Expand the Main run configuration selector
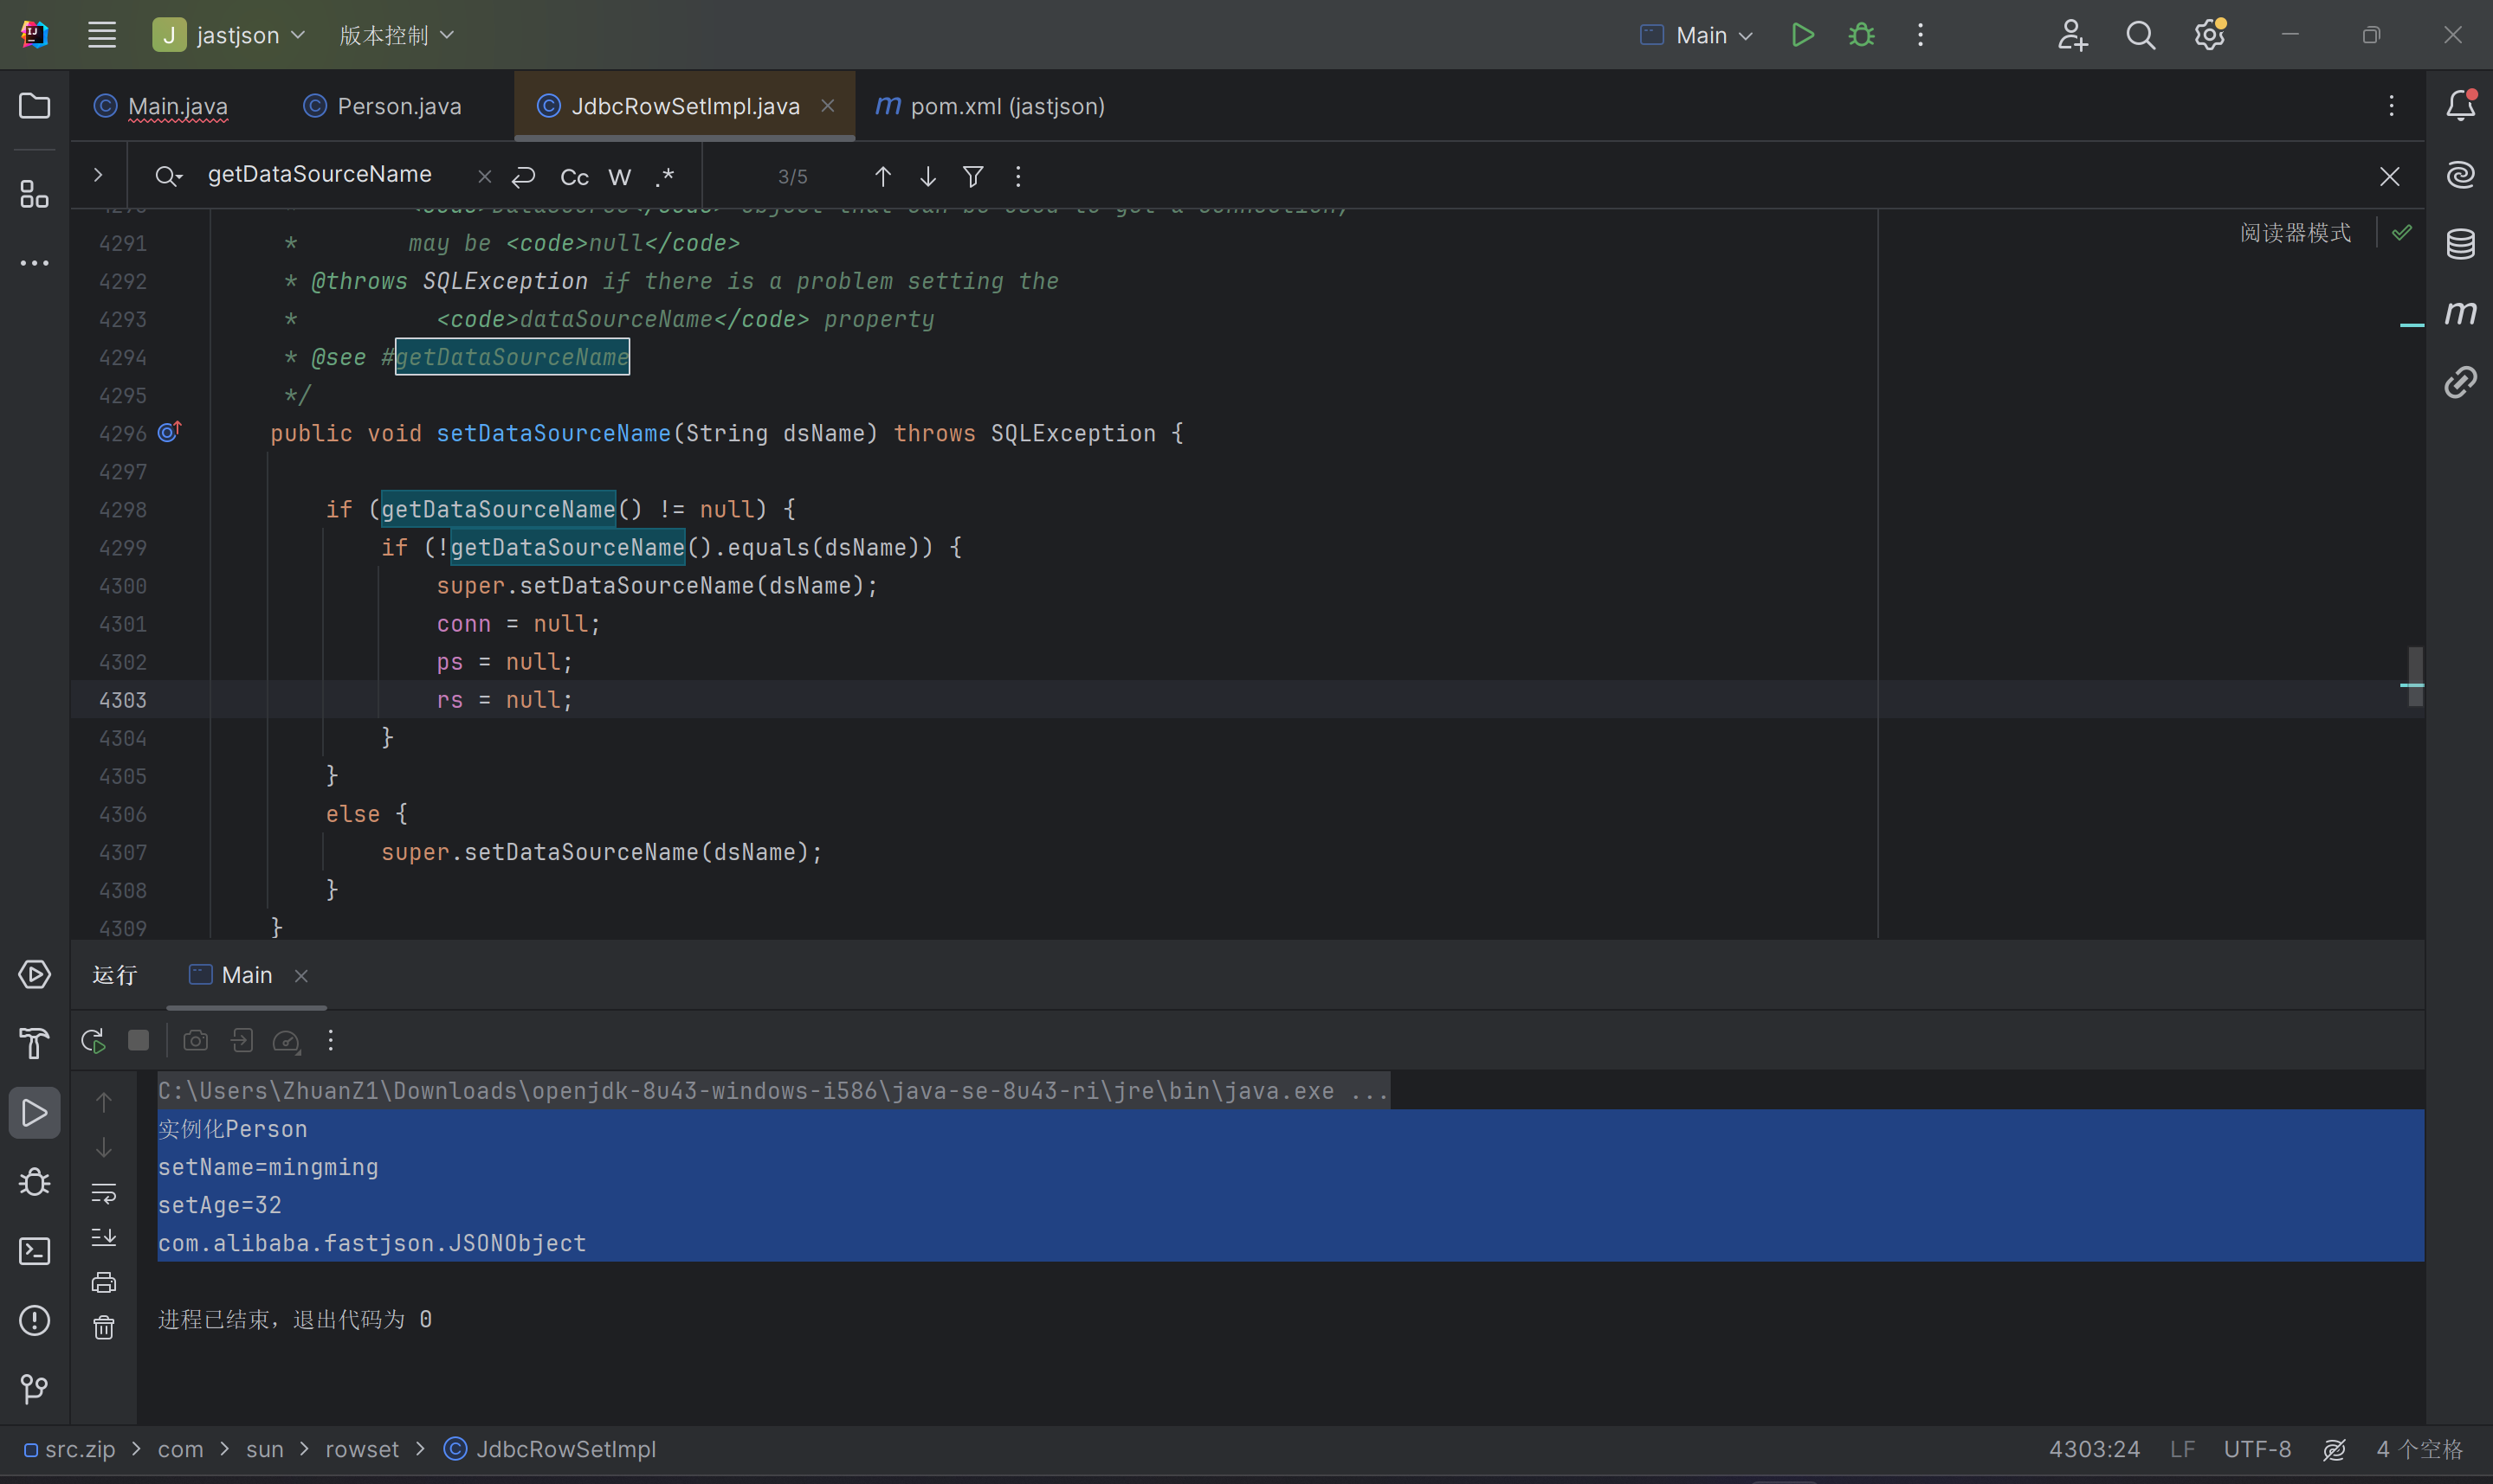 pyautogui.click(x=1699, y=35)
